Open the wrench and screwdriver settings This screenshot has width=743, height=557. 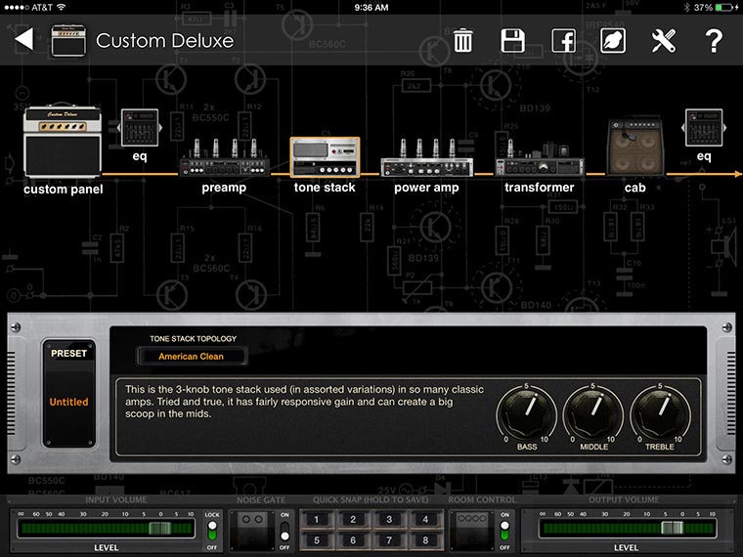[664, 41]
